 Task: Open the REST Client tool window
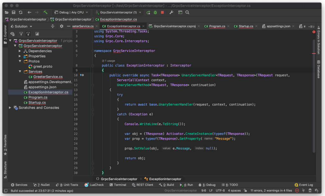pos(143,185)
